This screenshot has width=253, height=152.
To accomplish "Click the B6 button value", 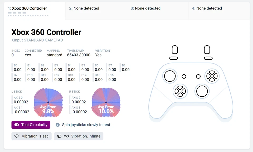I will pyautogui.click(x=99, y=70).
